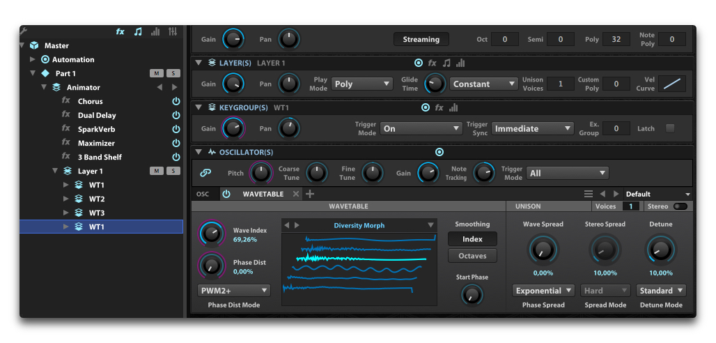Viewport: 716px width, 343px height.
Task: Open the LAYER(S) section modulation target icon
Action: pos(419,63)
